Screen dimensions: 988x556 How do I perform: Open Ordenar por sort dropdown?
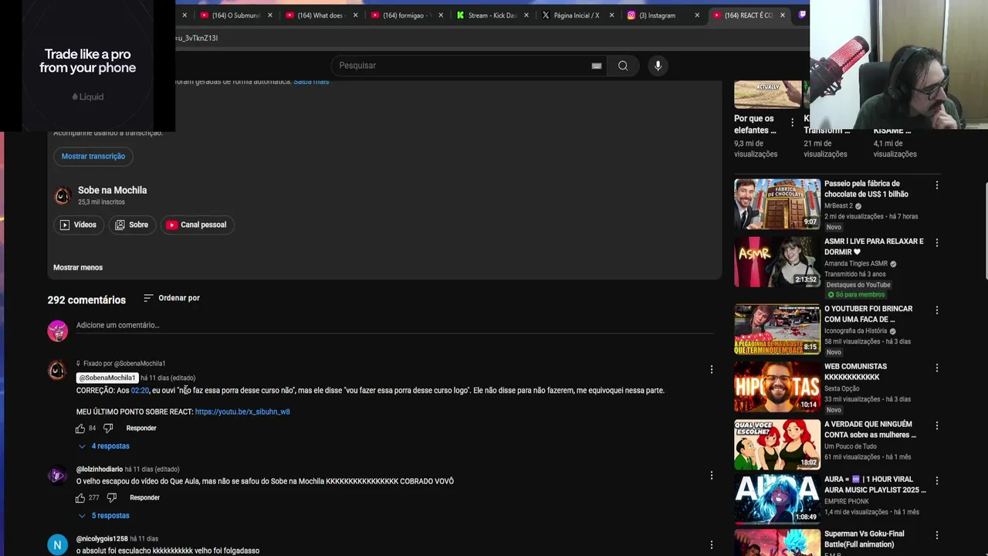[x=171, y=298]
